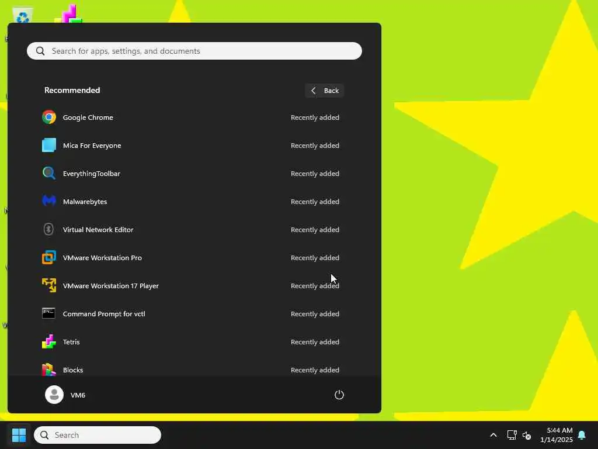Click Recently added beside Malwarebytes

pos(315,202)
